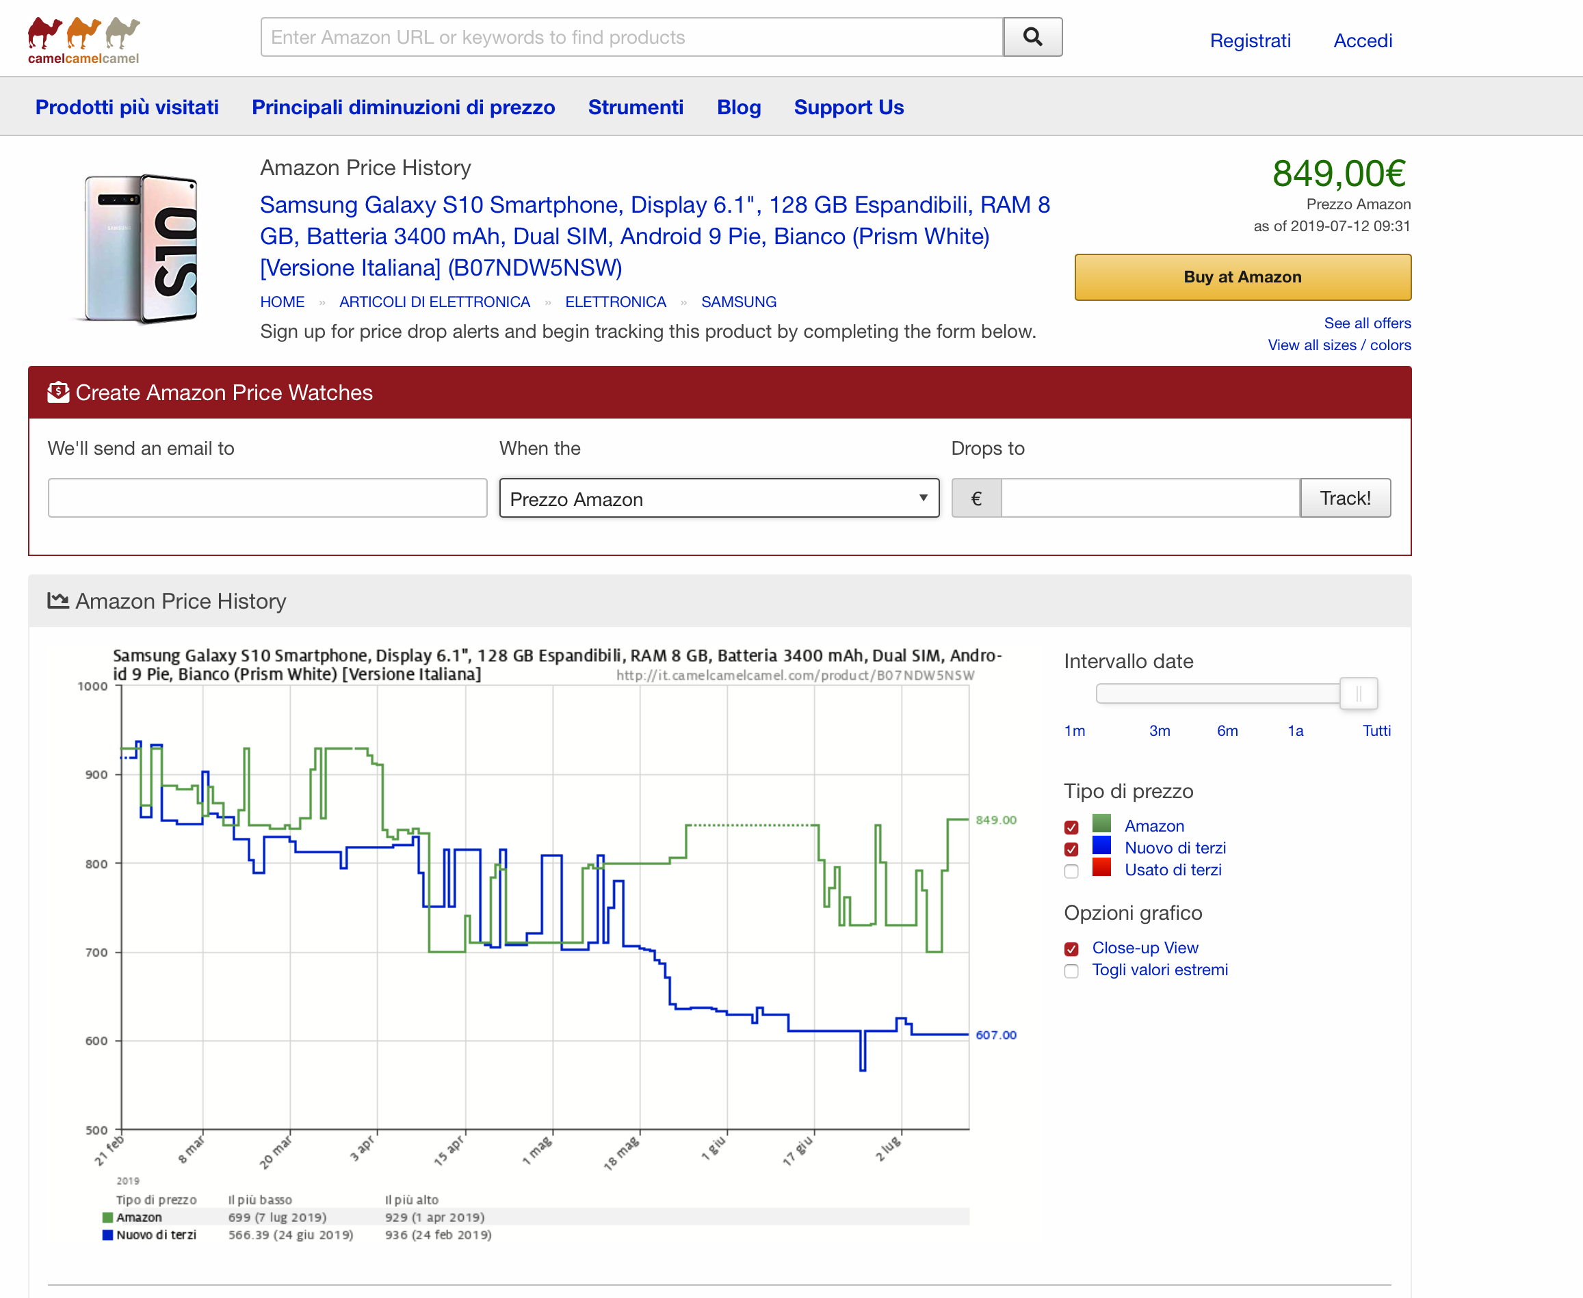
Task: Select the Tutti date range
Action: click(1376, 730)
